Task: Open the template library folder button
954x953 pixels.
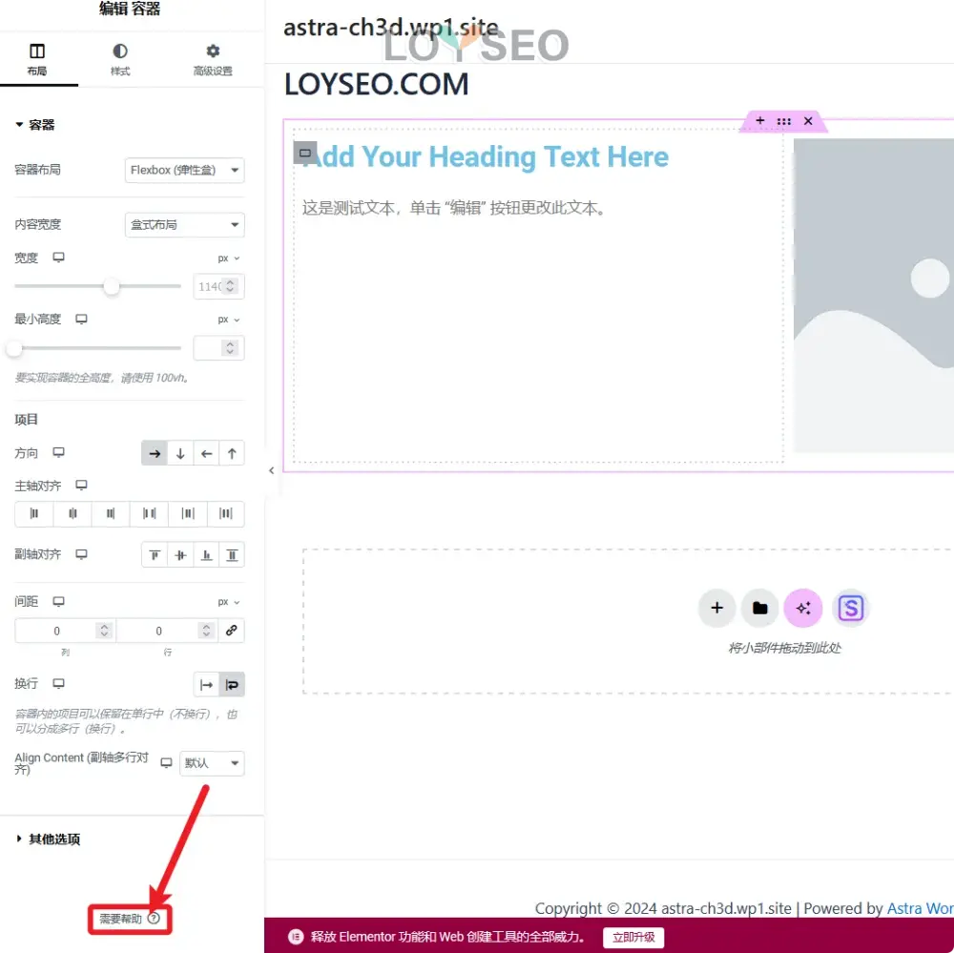Action: pyautogui.click(x=760, y=608)
